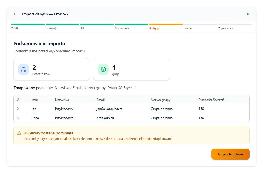Click the duplicate warning triangle icon
This screenshot has height=173, width=263.
point(19,133)
